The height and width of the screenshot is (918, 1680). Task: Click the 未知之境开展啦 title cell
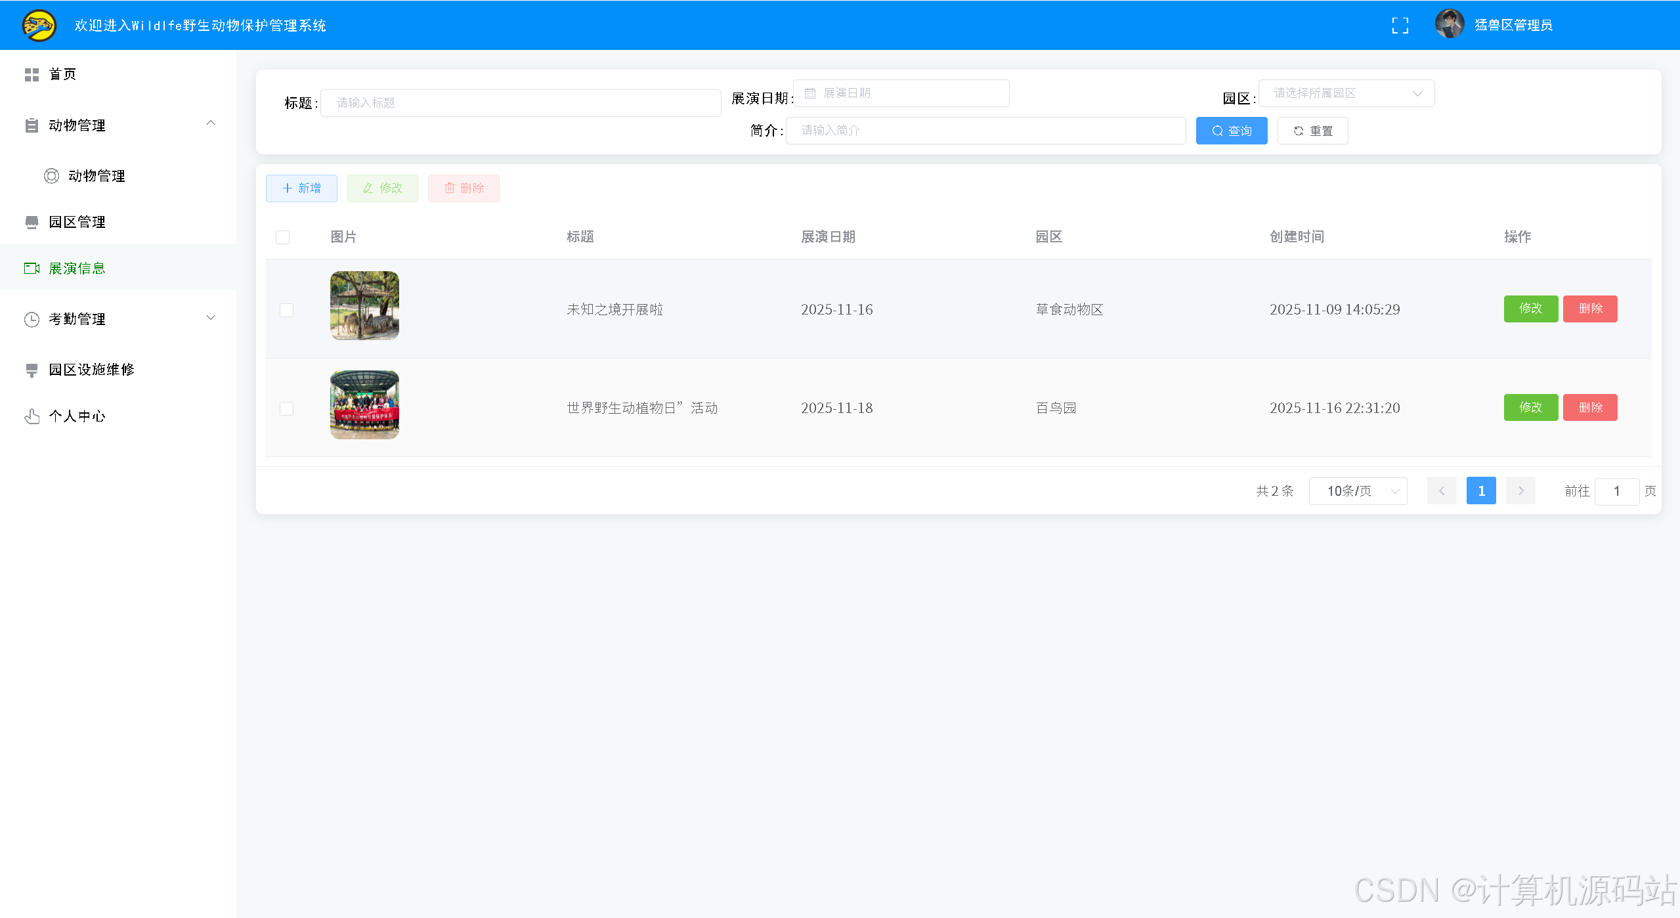614,309
